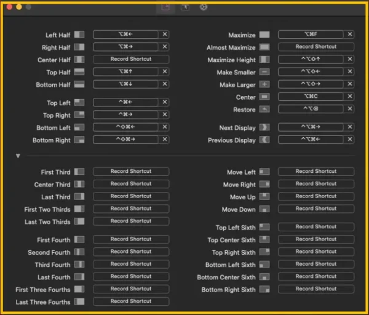The height and width of the screenshot is (315, 369).
Task: Click the Move Up icon
Action: 264,196
